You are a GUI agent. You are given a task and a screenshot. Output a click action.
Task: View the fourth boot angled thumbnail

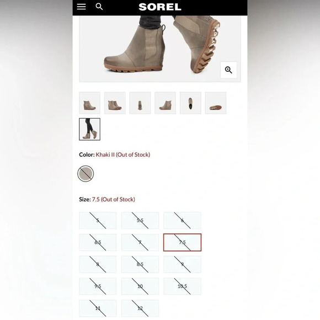click(x=166, y=103)
